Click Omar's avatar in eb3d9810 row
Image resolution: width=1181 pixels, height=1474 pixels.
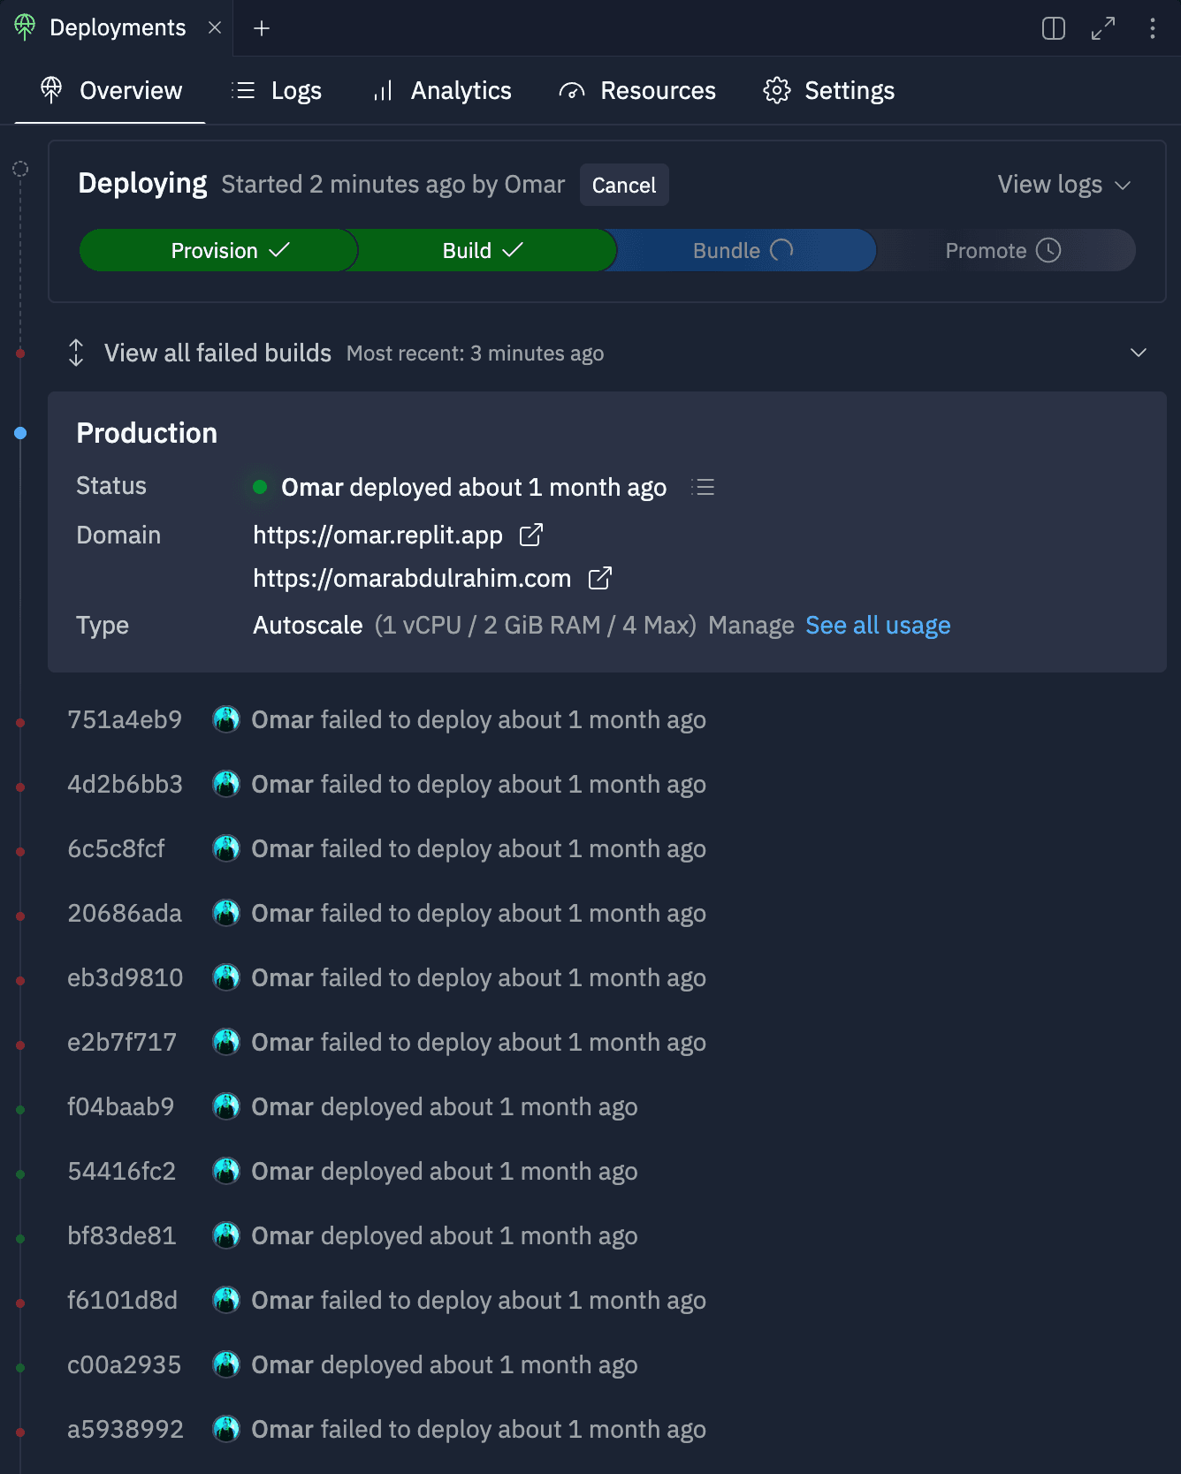coord(226,977)
